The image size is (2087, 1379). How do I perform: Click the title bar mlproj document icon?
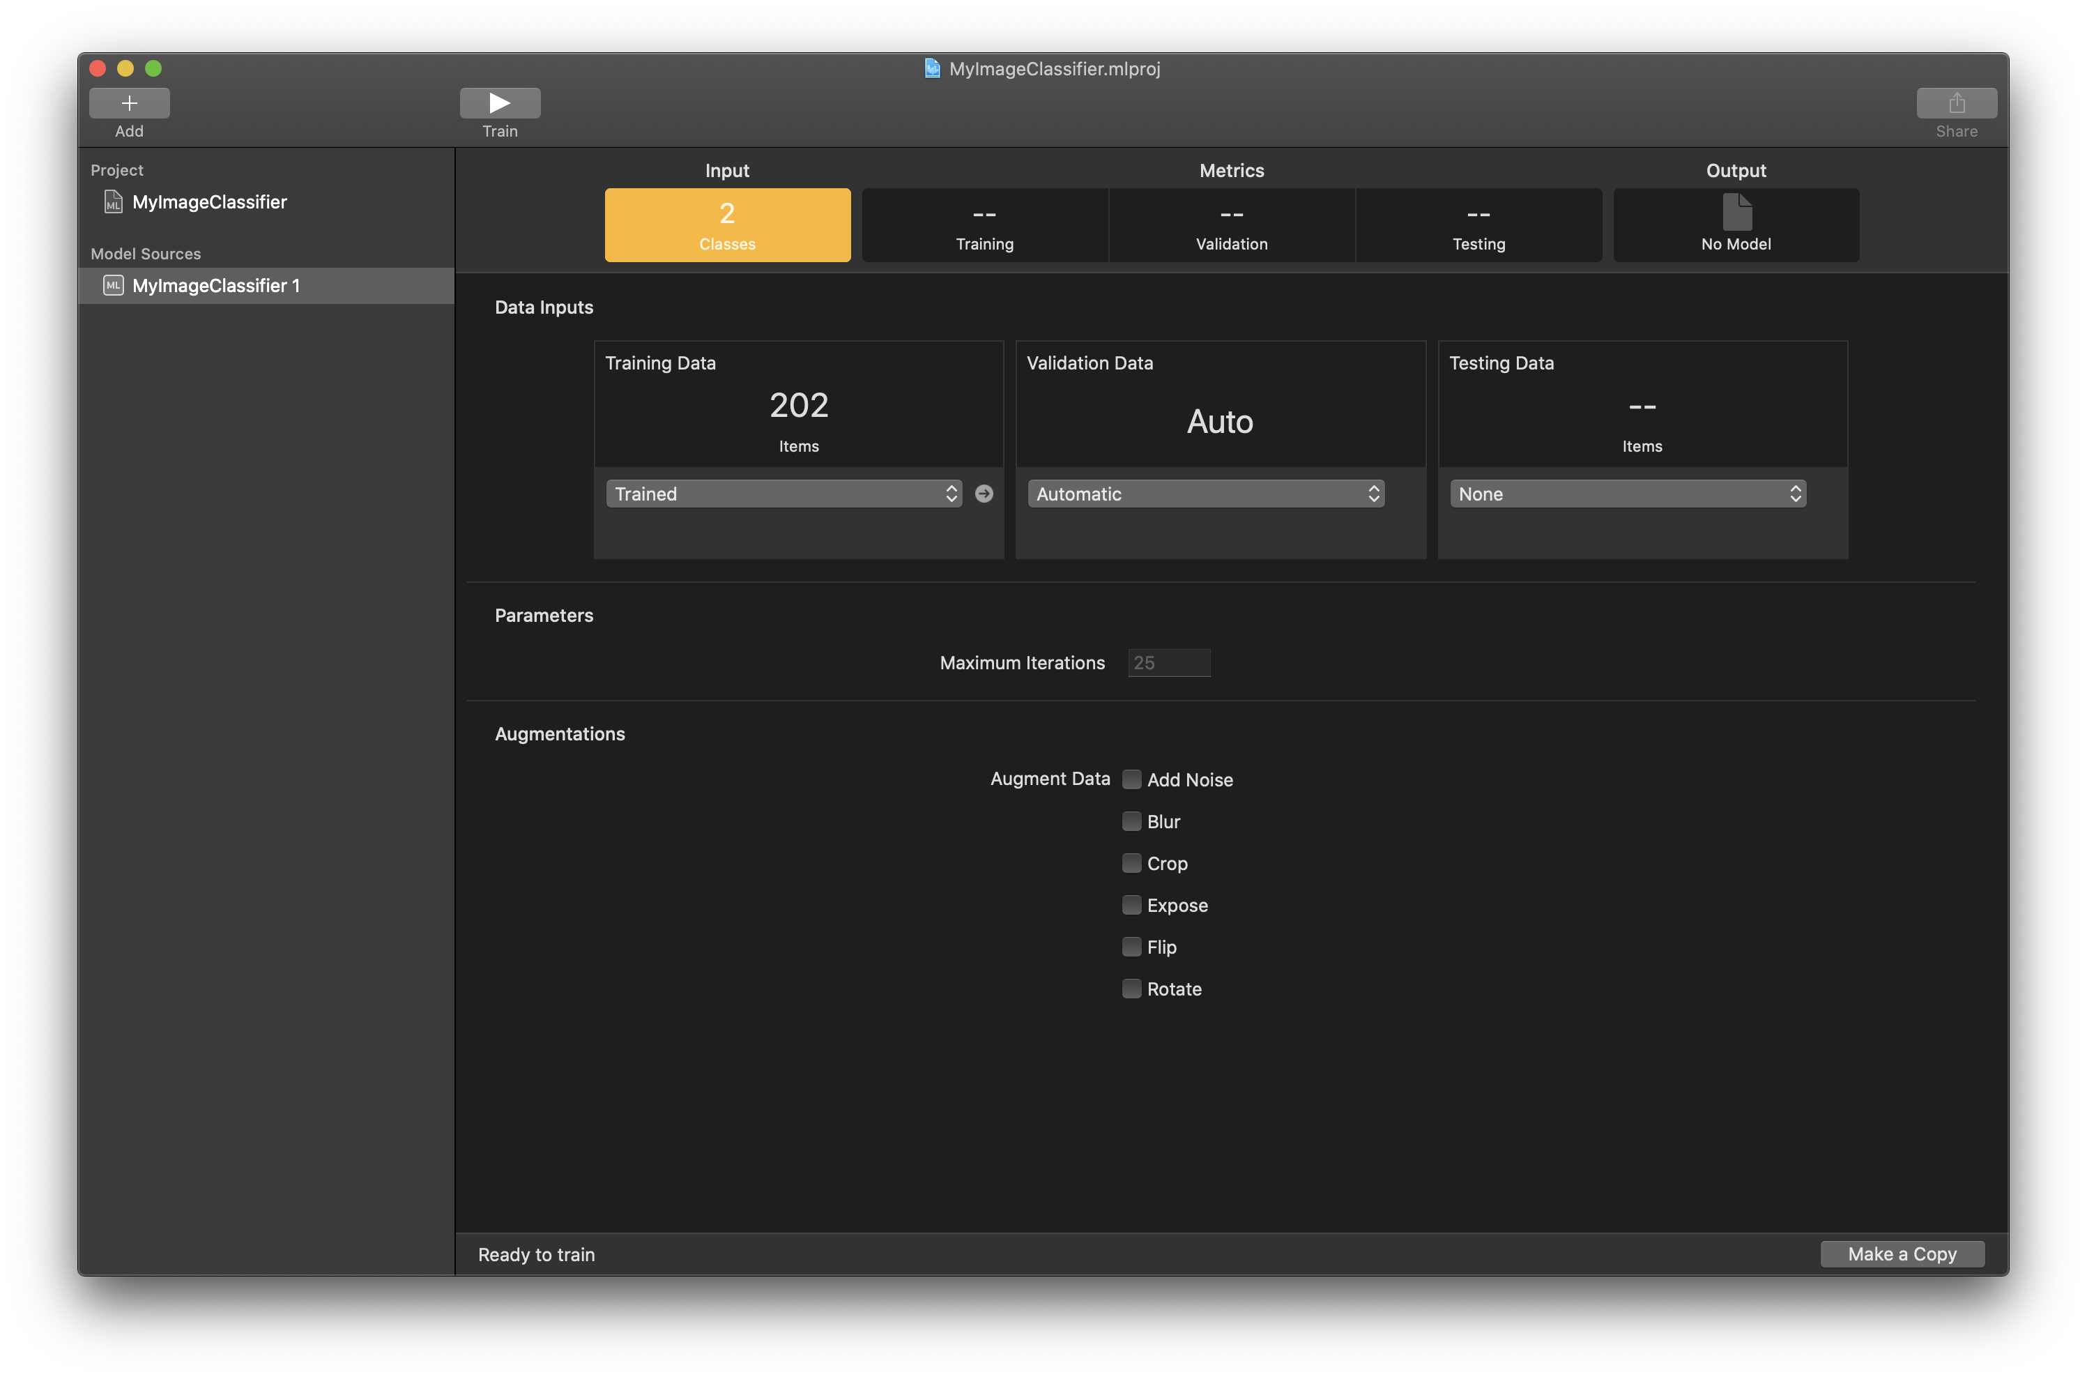click(932, 68)
